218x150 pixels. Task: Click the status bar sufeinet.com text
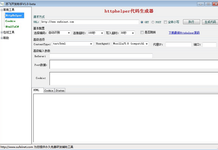[37, 147]
